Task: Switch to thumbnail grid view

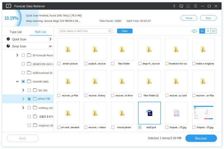Action: click(202, 31)
